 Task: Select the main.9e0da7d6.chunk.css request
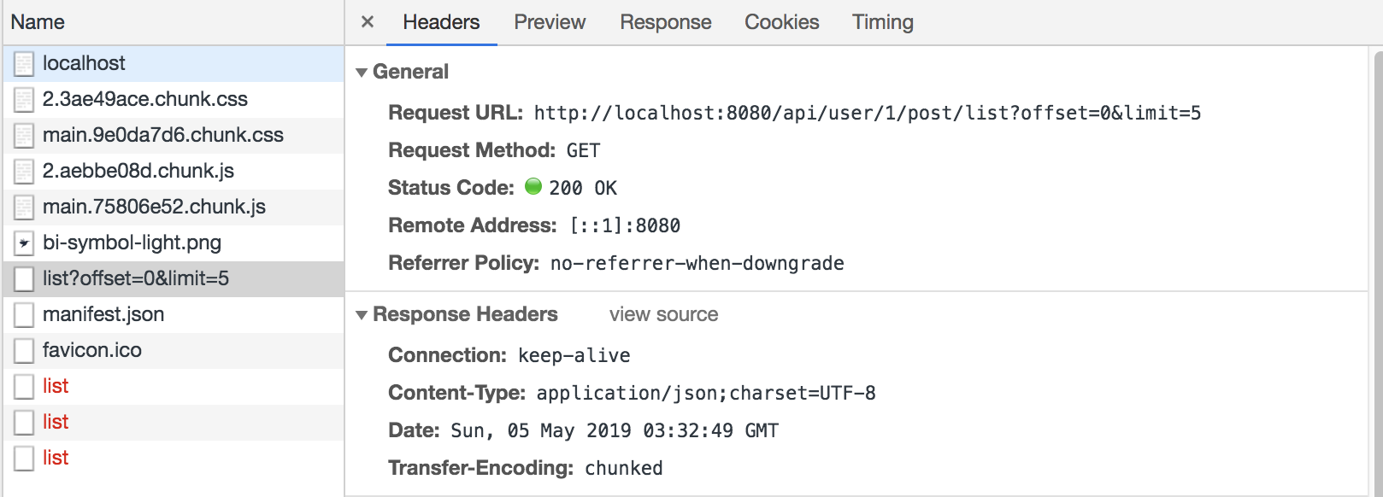[174, 136]
